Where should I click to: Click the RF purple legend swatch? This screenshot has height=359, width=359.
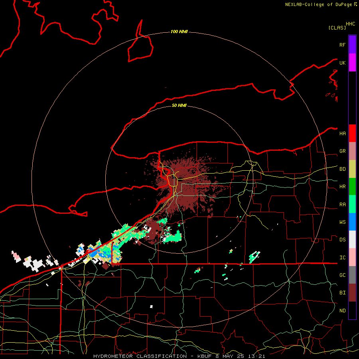352,45
